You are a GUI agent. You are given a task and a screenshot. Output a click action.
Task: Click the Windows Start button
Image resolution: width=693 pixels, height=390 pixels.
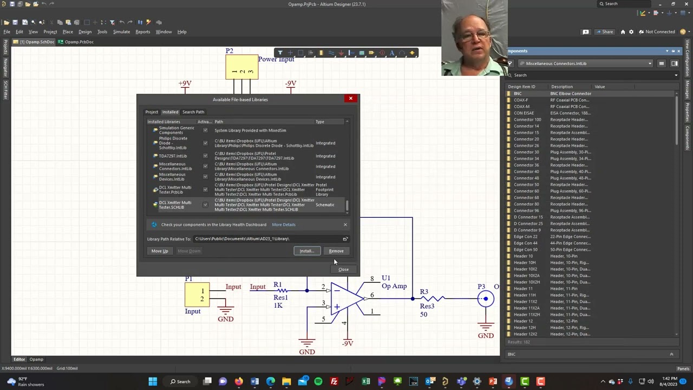point(153,382)
